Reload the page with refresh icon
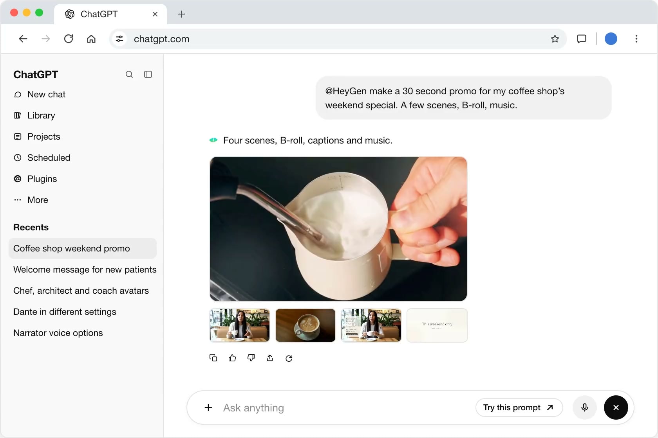The image size is (658, 438). (69, 39)
